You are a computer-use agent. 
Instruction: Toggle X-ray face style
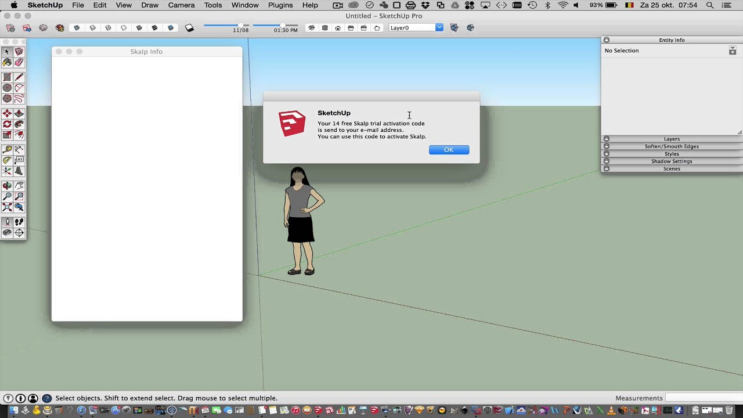pyautogui.click(x=77, y=27)
